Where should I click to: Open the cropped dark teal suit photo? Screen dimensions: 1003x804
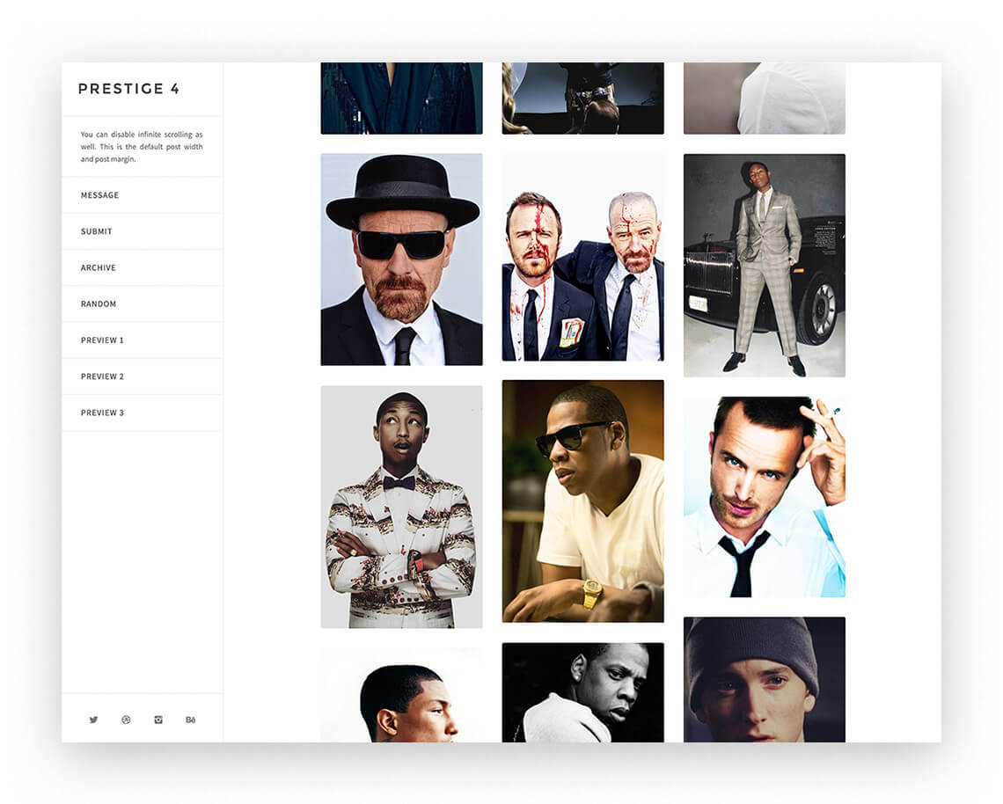coord(402,98)
